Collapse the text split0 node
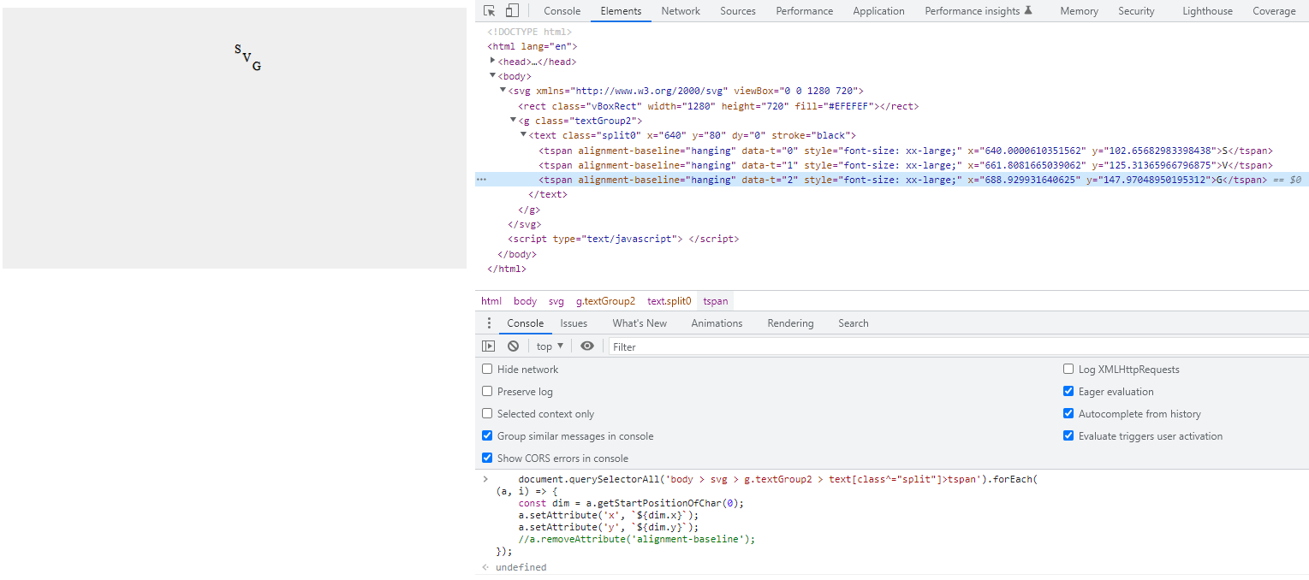The height and width of the screenshot is (580, 1309). coord(524,135)
